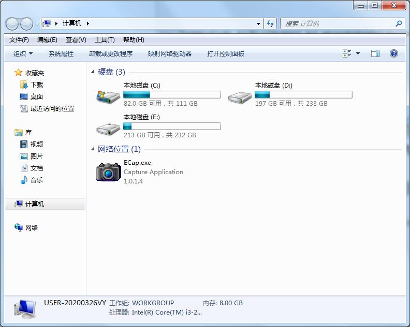The width and height of the screenshot is (410, 327).
Task: Collapse the 网络位置 (1) group
Action: 93,149
